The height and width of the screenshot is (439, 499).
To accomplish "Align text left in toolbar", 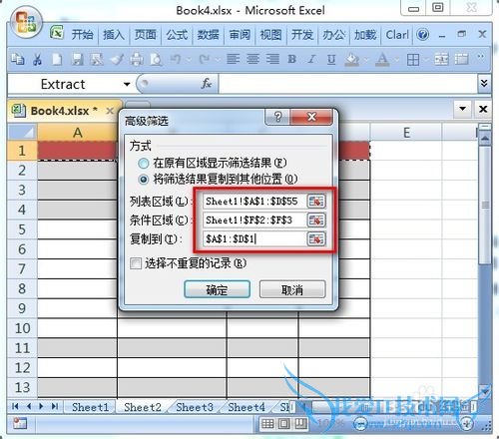I will tap(233, 60).
